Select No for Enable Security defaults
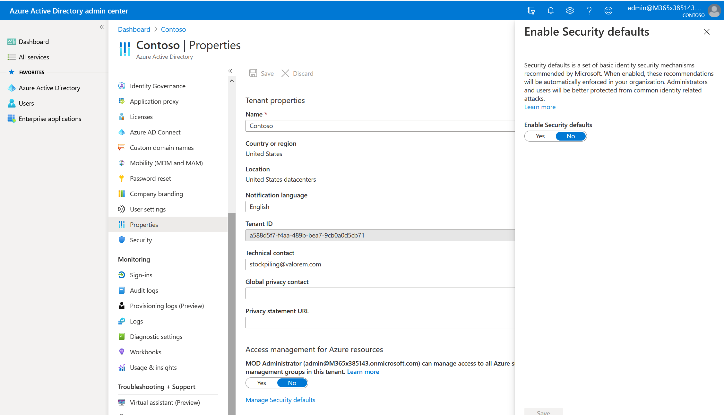 (571, 136)
